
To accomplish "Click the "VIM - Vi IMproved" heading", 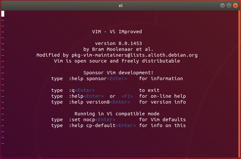I will tap(117, 32).
